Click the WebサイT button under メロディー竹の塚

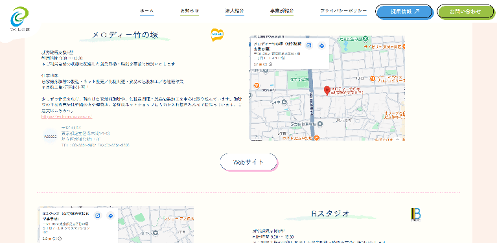point(249,162)
